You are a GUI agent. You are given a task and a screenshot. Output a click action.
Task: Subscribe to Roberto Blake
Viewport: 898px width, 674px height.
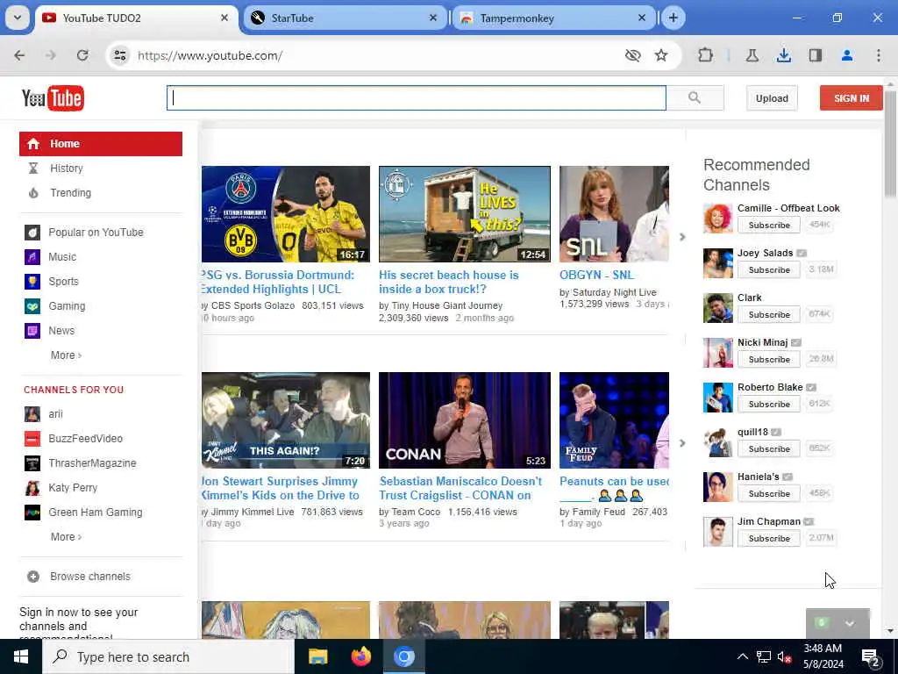769,404
